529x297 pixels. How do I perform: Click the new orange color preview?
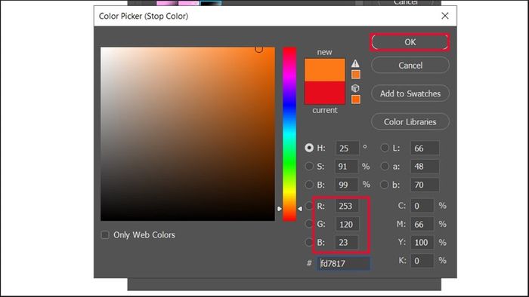coord(324,70)
